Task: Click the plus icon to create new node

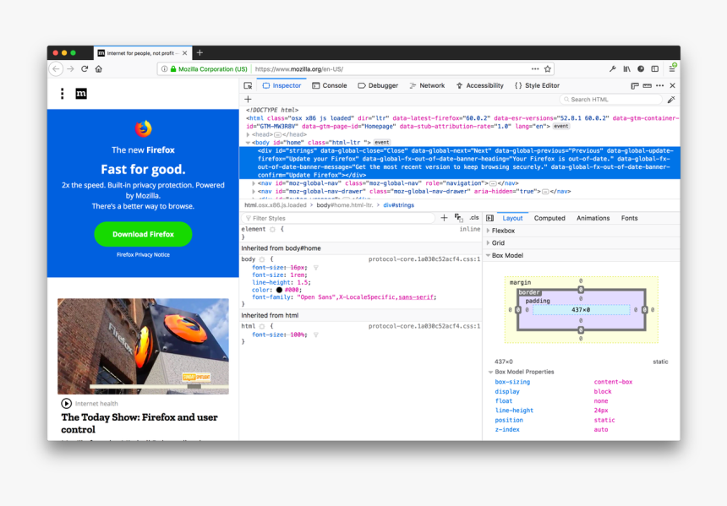Action: (248, 99)
